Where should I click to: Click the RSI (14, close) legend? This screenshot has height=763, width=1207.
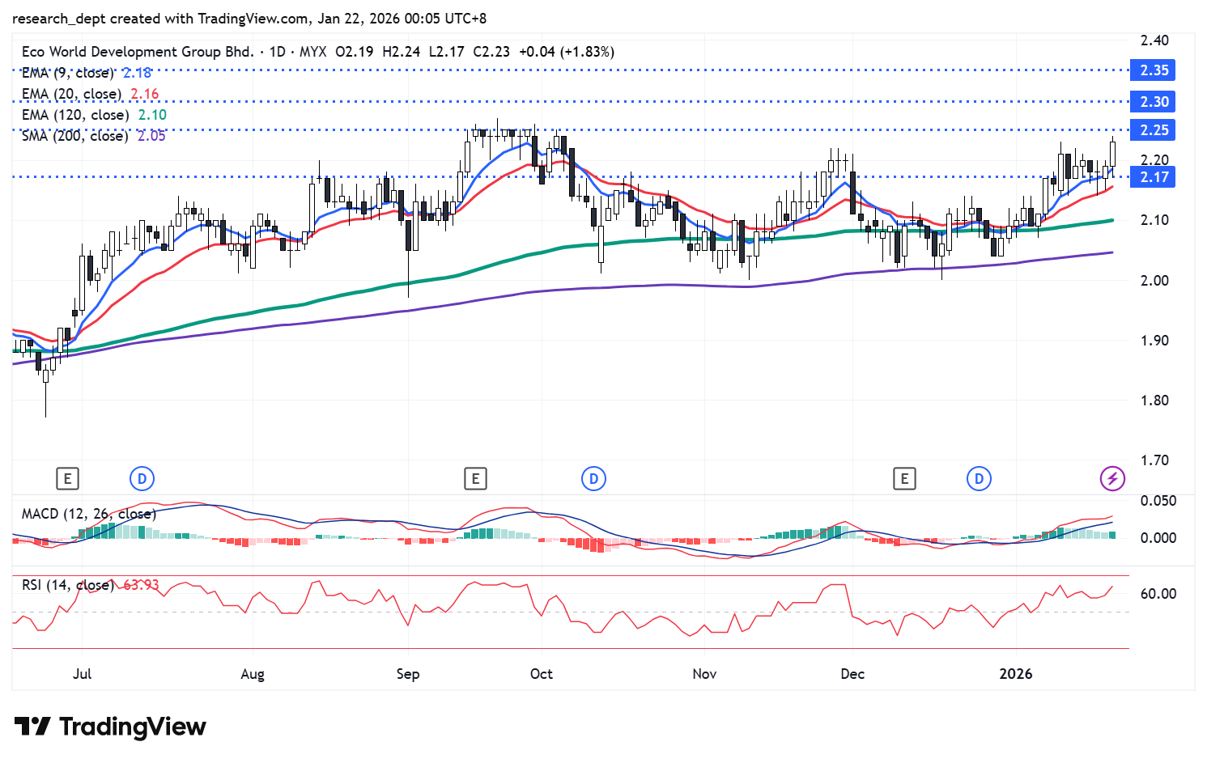(67, 584)
